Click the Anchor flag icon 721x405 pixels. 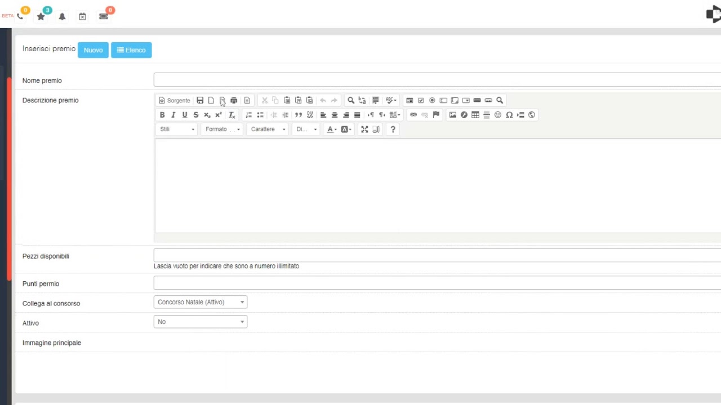point(436,115)
